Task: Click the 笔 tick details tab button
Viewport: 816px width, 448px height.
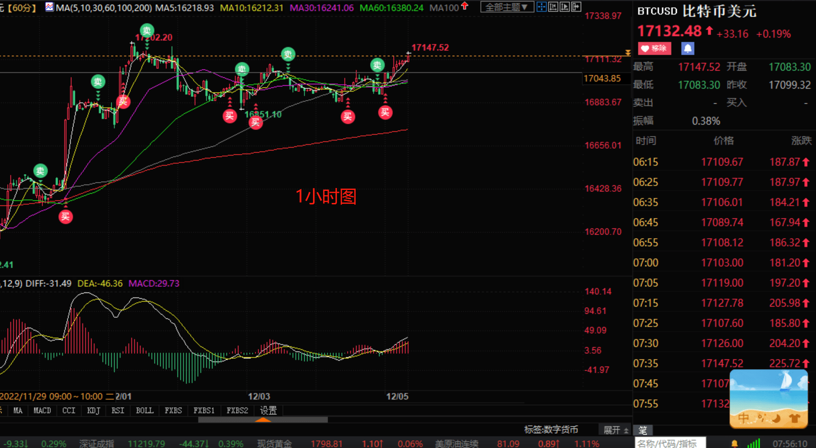Action: click(643, 430)
